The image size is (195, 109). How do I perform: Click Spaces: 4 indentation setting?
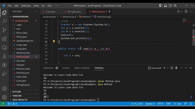150,104
